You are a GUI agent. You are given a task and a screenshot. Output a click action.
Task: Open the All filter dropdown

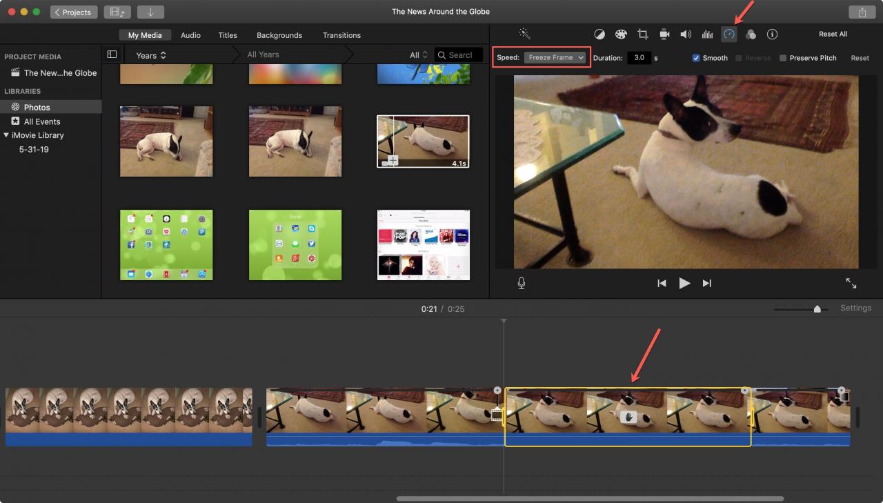click(419, 55)
